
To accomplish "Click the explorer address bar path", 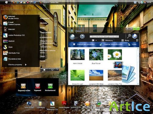I will 104,36.
